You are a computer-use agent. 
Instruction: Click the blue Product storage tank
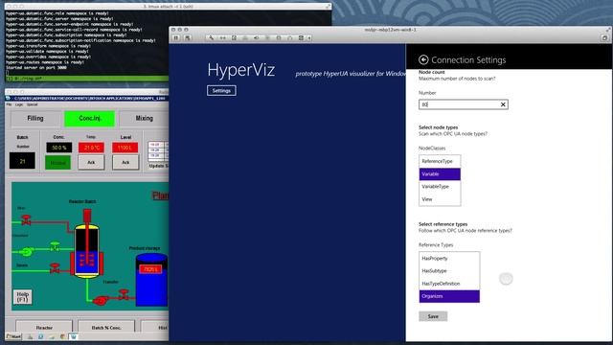coord(151,280)
